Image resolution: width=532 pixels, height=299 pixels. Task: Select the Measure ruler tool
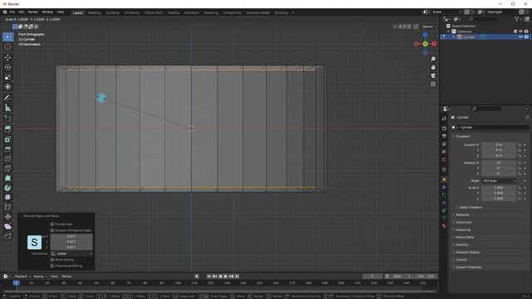[x=7, y=108]
